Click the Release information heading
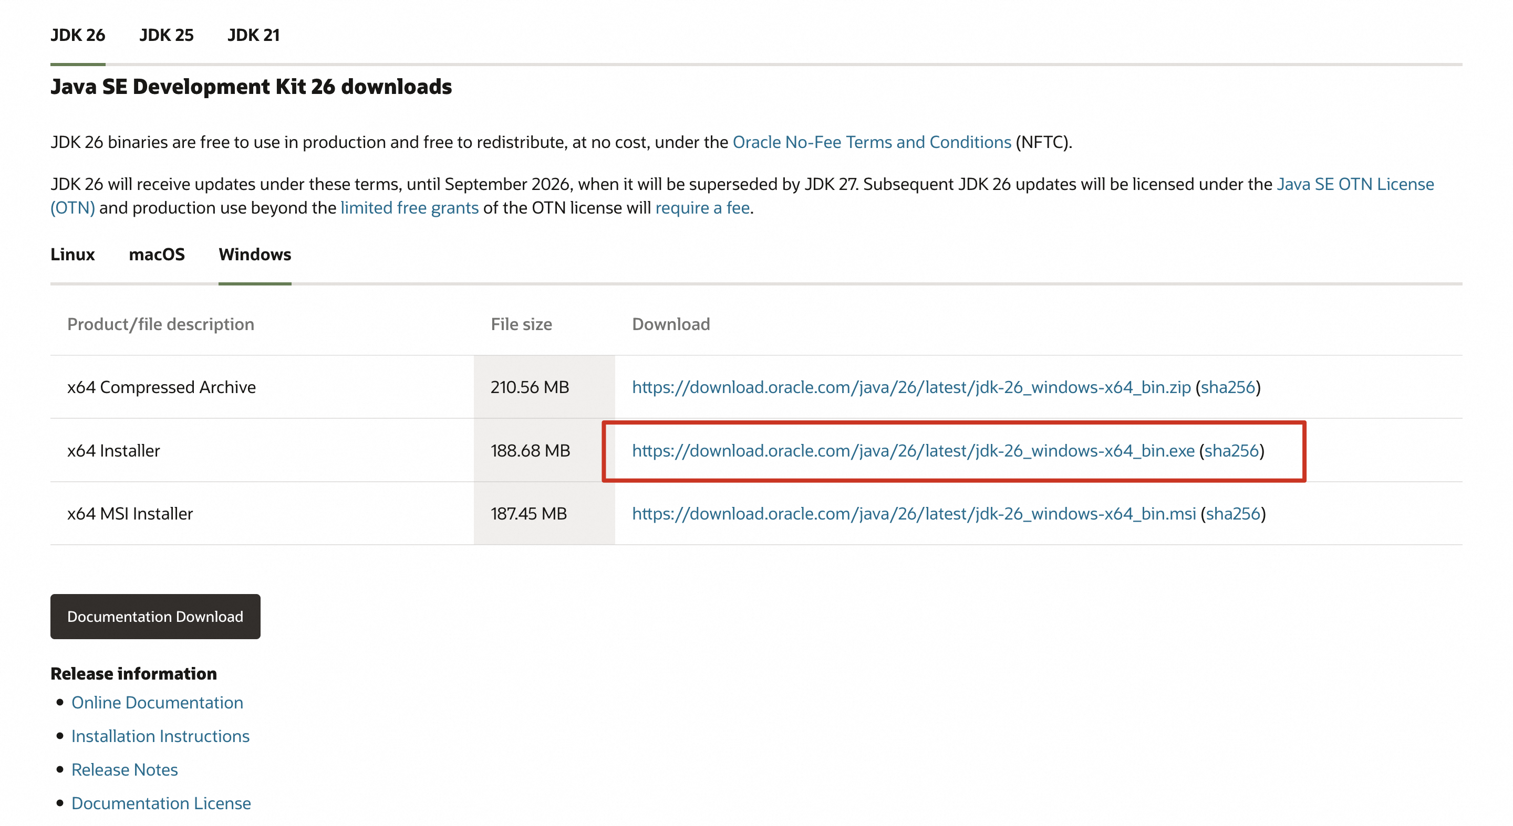Screen dimensions: 1513x826 [133, 673]
